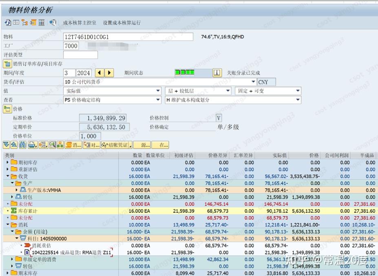Open the 价格 folder icon
378x276 pixels.
pos(6,109)
